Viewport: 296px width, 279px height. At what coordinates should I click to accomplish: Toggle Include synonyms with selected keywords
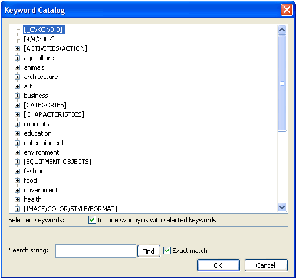tap(92, 220)
